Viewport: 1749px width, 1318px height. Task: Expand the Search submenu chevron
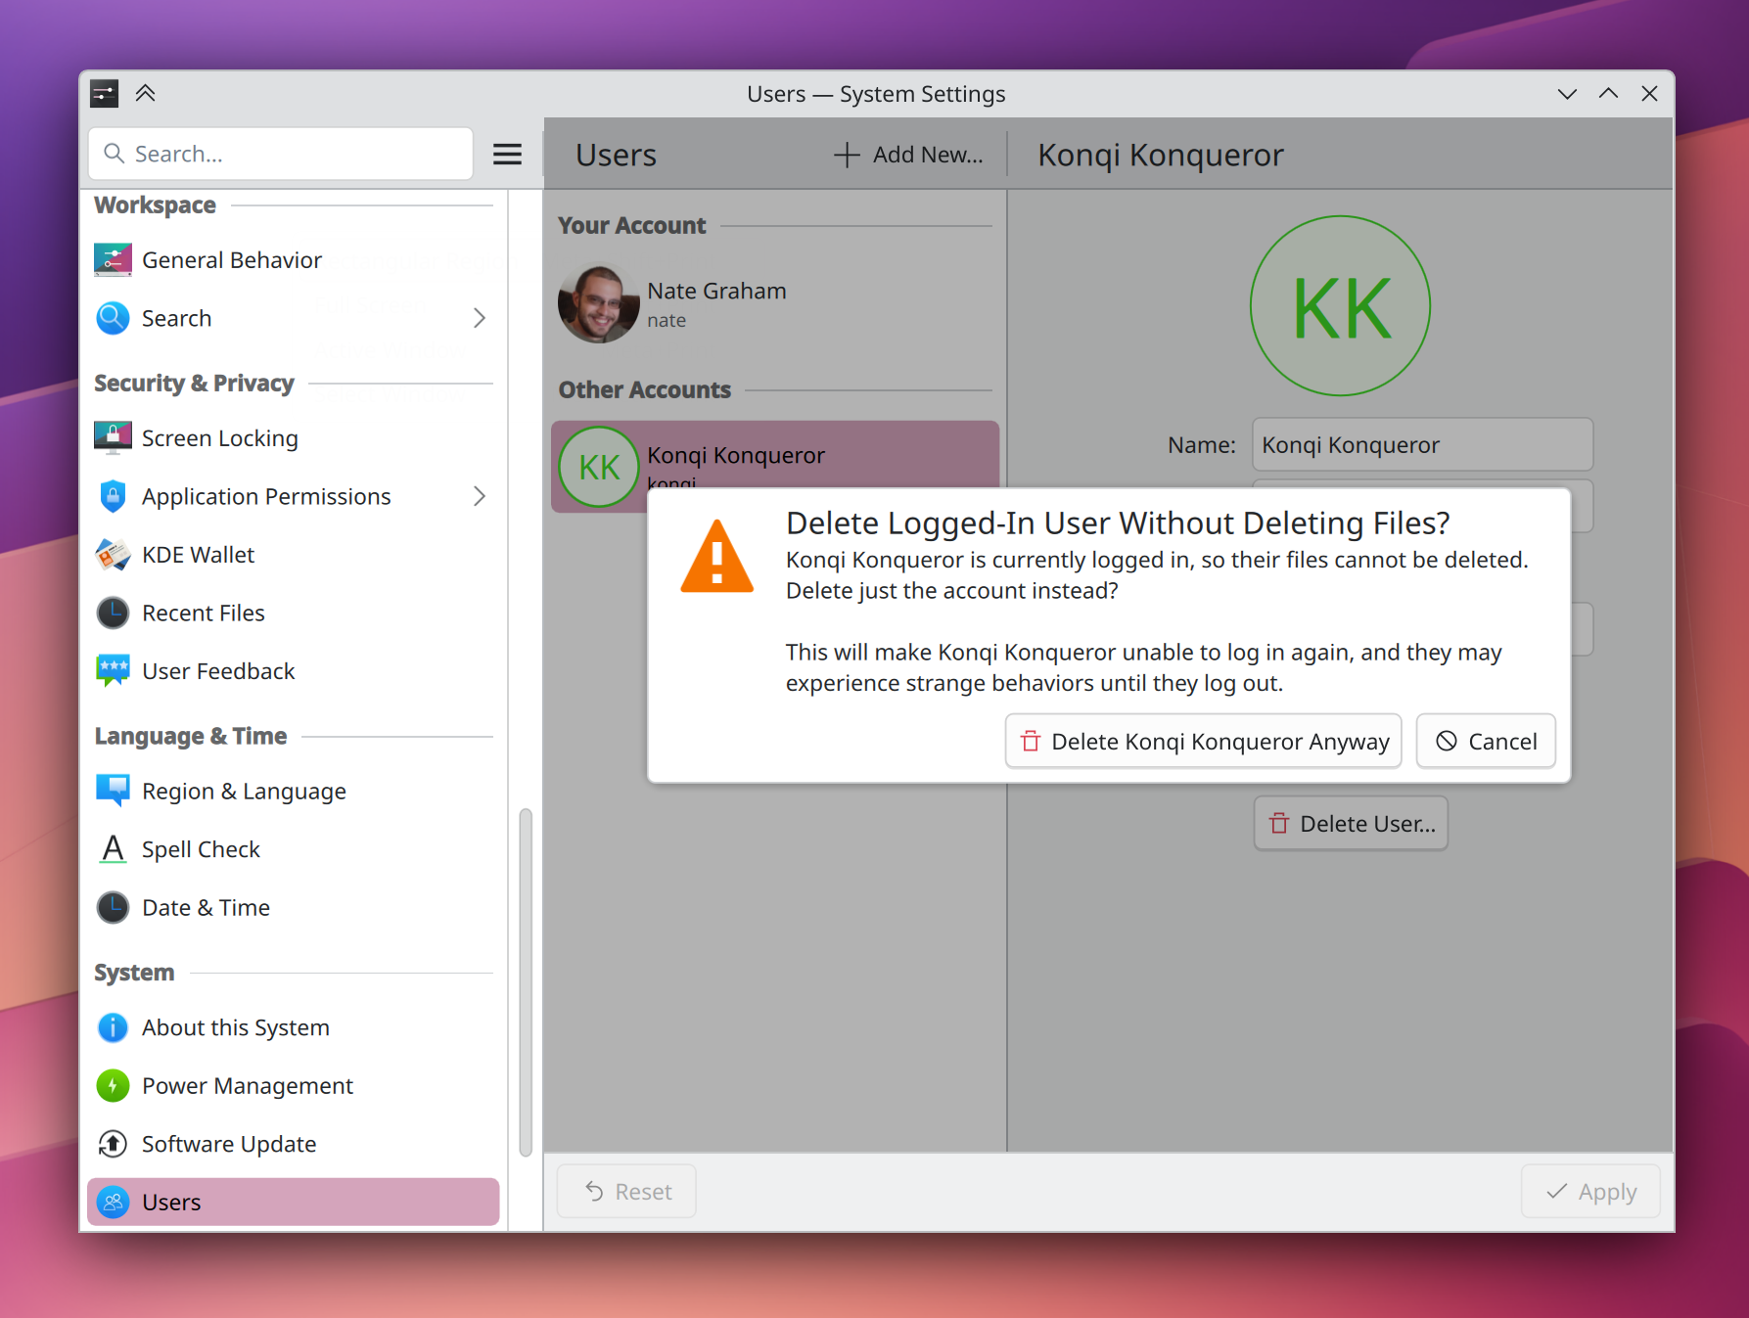click(x=480, y=318)
